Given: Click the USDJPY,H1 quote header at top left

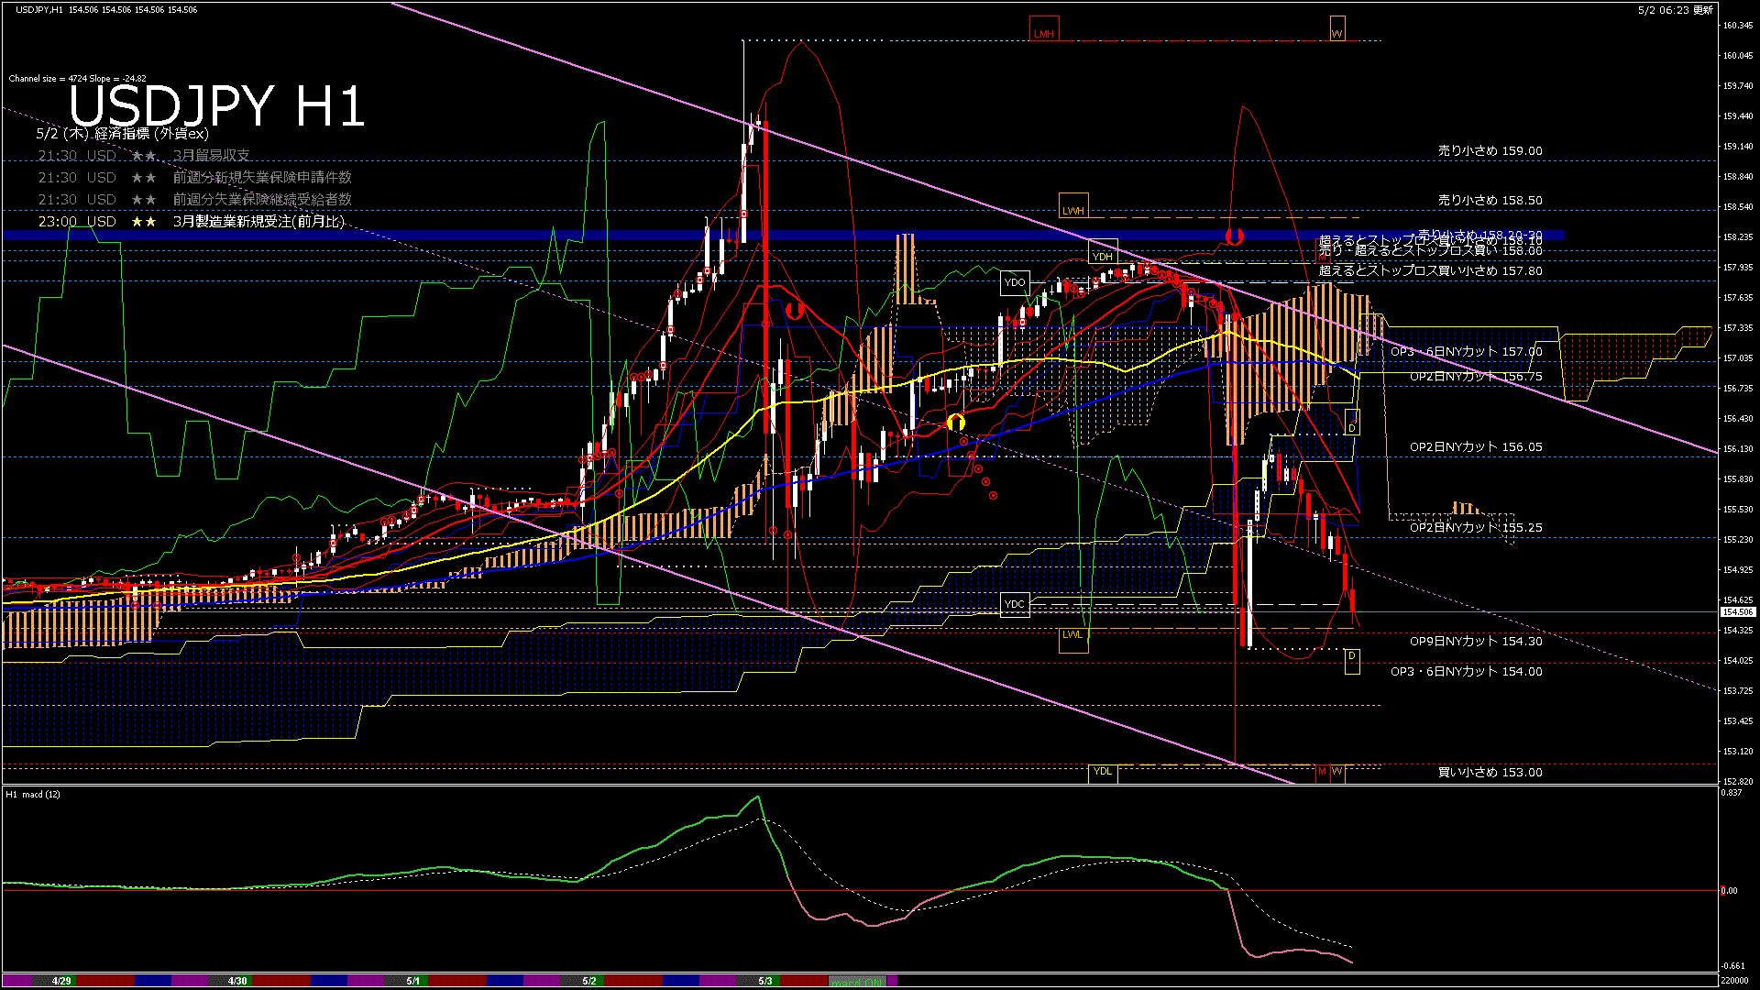Looking at the screenshot, I should [106, 10].
